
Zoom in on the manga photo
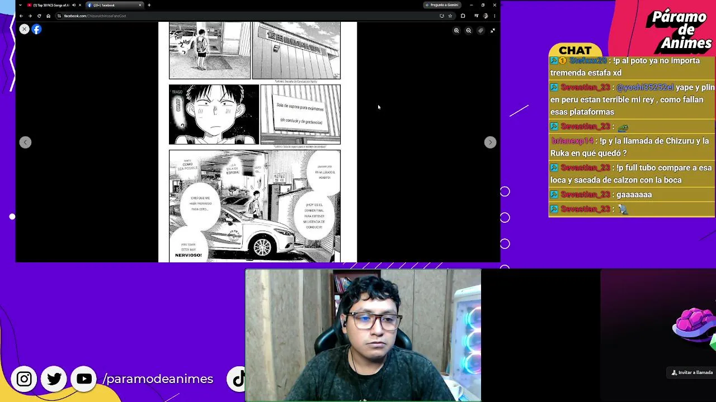click(456, 31)
